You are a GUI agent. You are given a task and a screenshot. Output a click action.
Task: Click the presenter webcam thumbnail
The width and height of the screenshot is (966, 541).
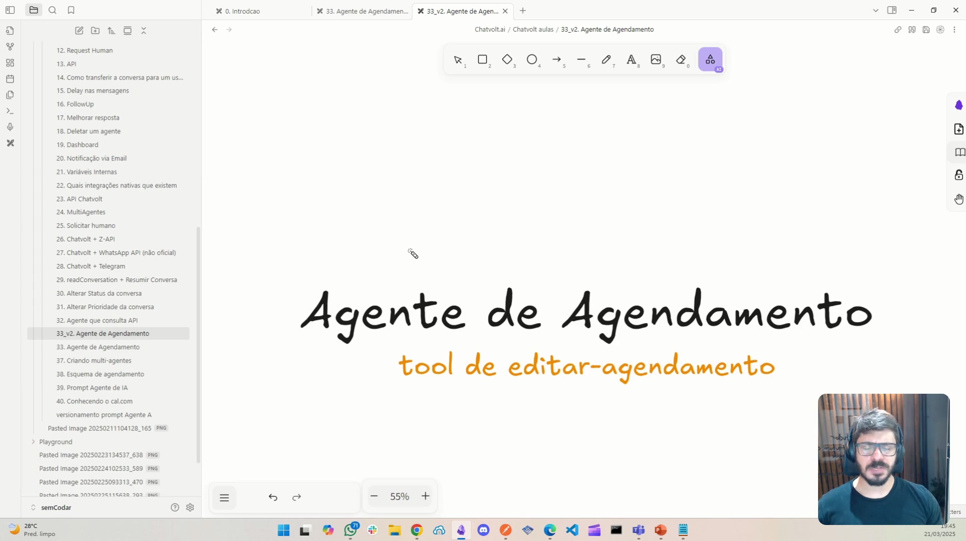coord(883,458)
